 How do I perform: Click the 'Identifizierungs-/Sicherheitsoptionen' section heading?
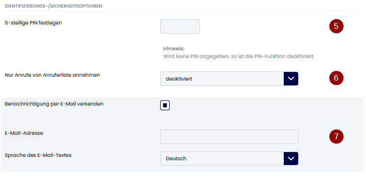click(x=53, y=6)
